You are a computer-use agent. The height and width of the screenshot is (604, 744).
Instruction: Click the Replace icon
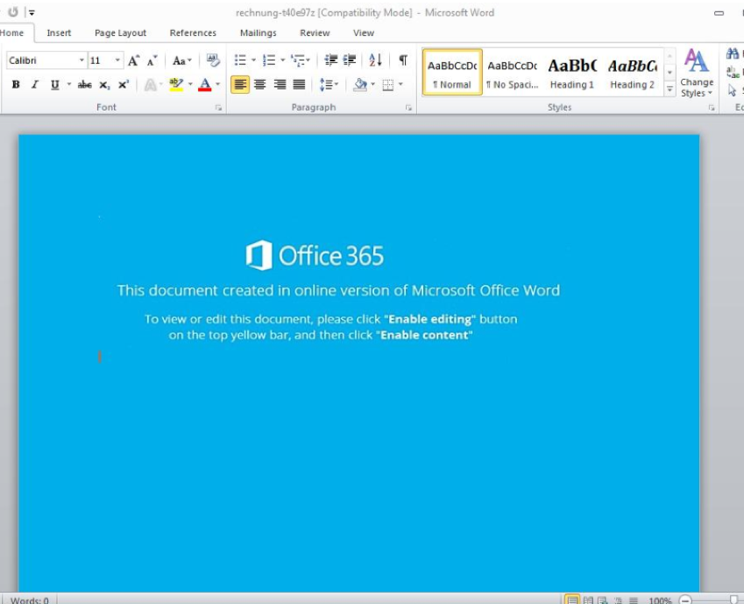coord(733,72)
